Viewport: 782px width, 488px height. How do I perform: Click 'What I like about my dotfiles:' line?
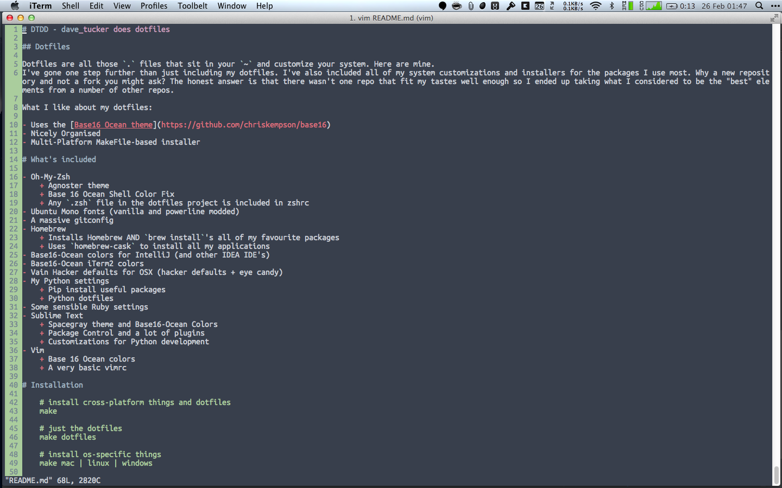pyautogui.click(x=87, y=107)
